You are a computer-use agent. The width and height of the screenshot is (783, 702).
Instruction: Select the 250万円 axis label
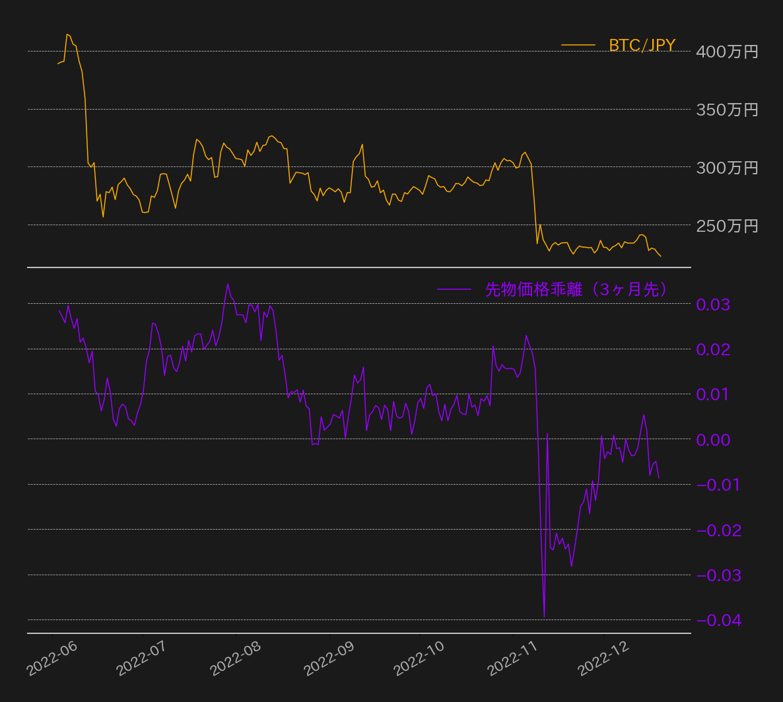727,225
